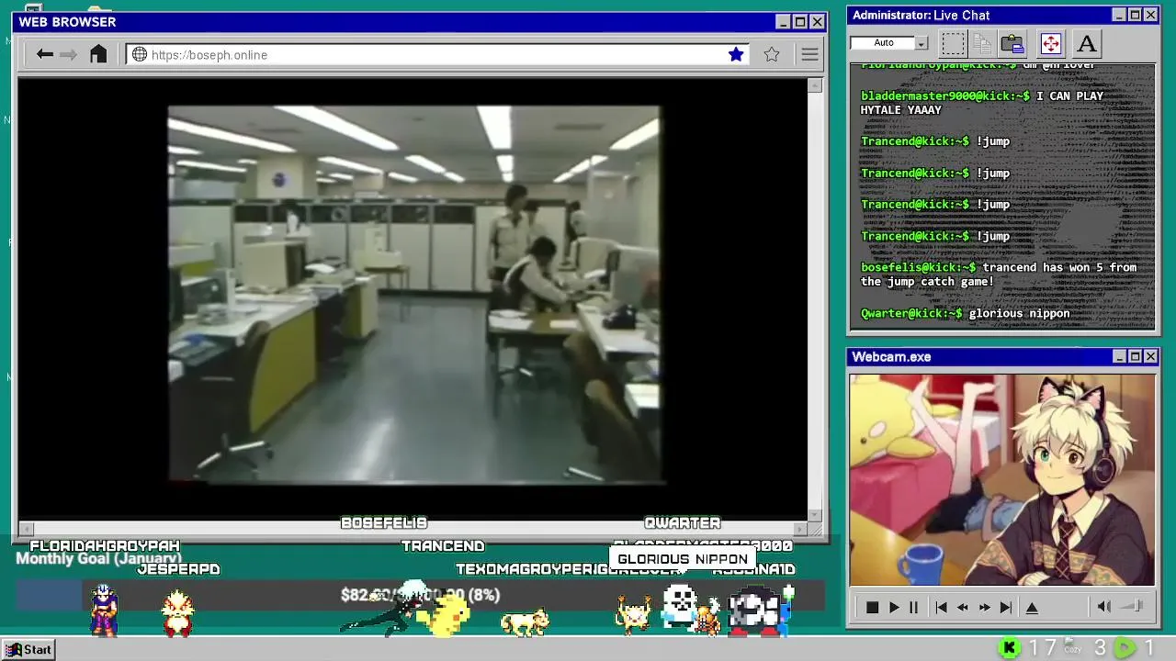1176x661 pixels.
Task: Click the BOSEFELIS name label
Action: [x=384, y=522]
